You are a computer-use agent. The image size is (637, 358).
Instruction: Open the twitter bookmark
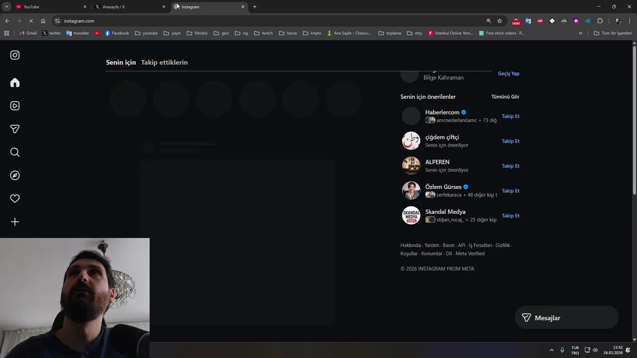coord(51,33)
